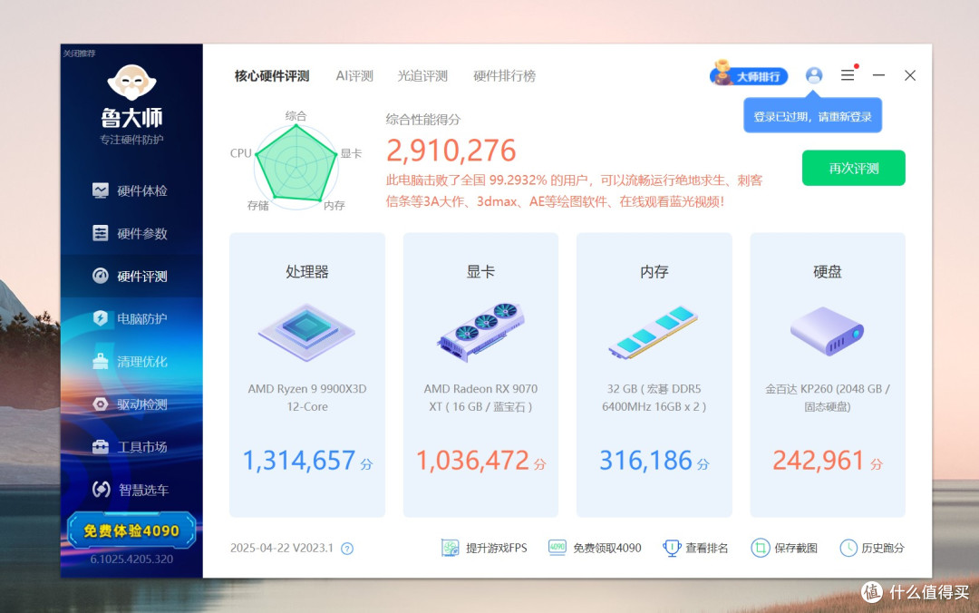This screenshot has width=979, height=613.
Task: Click the 驱动检测 hexagon icon
Action: (100, 404)
